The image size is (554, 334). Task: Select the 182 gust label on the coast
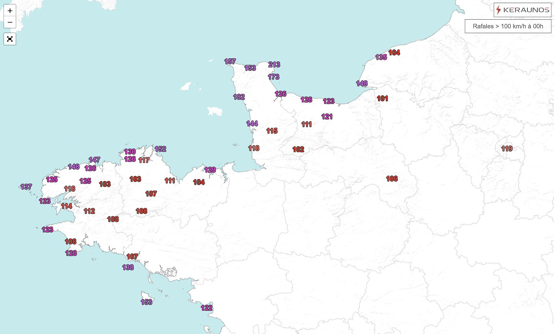click(238, 97)
